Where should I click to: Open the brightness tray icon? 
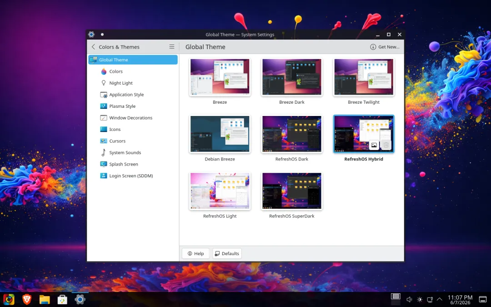point(420,300)
